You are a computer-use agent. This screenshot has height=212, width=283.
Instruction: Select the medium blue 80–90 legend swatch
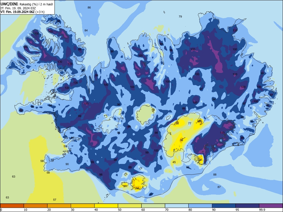coord(200,206)
